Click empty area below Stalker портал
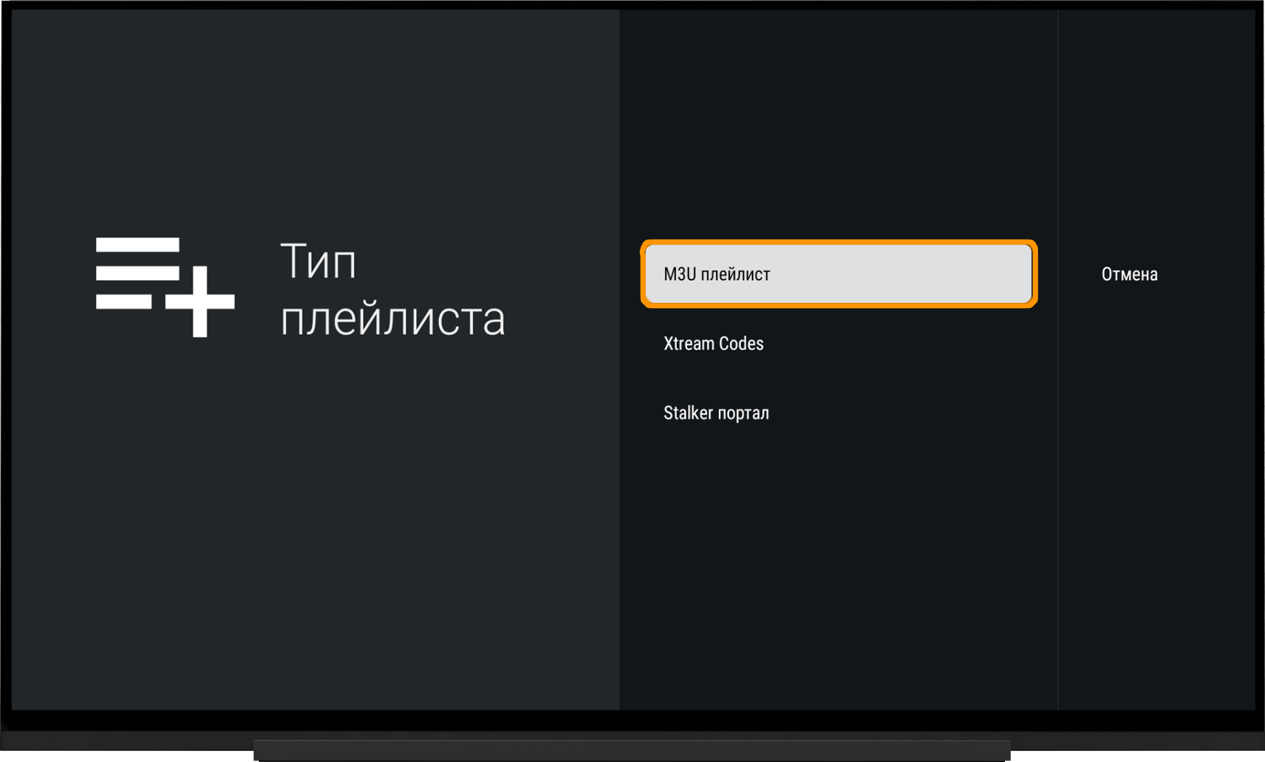The image size is (1265, 762). [x=839, y=570]
